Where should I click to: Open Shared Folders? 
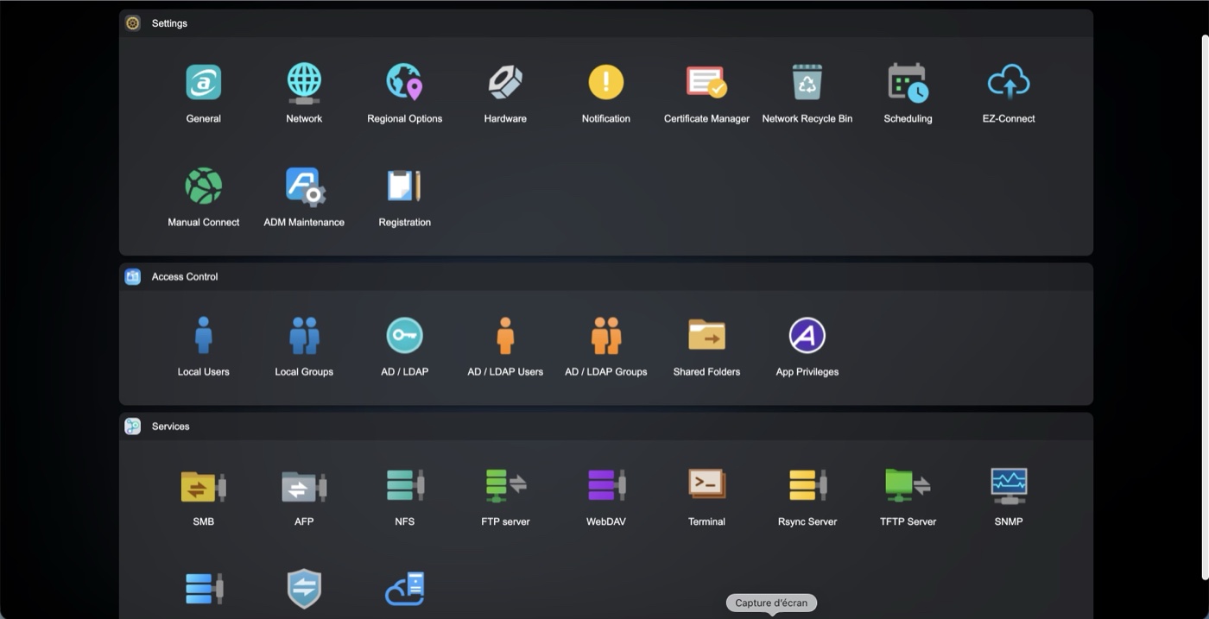coord(706,336)
